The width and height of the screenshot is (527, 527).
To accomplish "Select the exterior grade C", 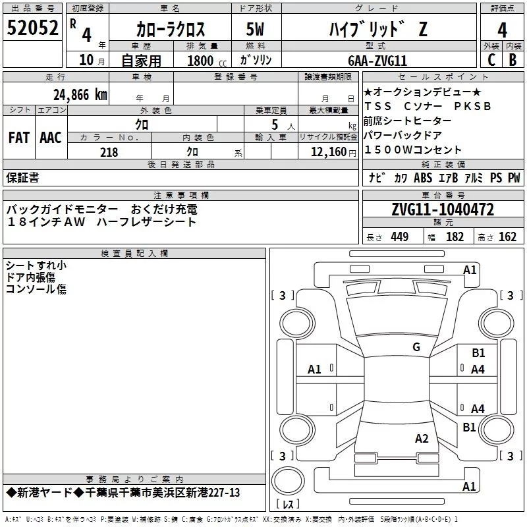I will [491, 59].
